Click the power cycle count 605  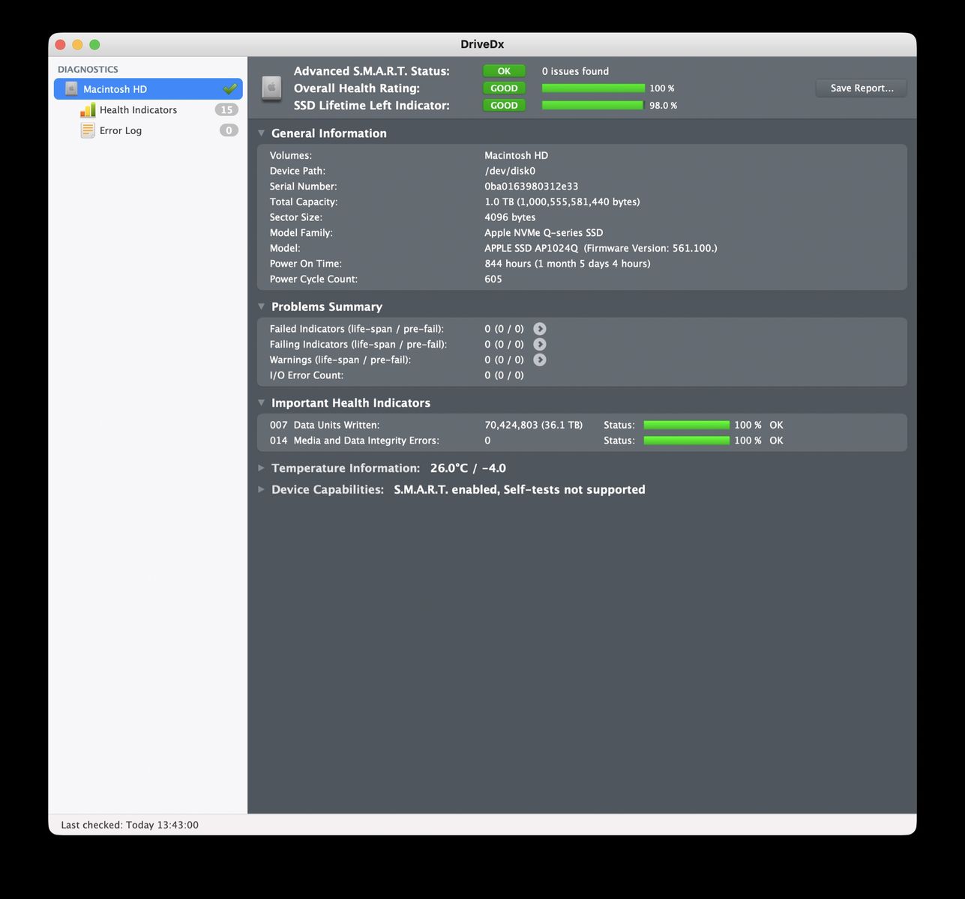[493, 279]
